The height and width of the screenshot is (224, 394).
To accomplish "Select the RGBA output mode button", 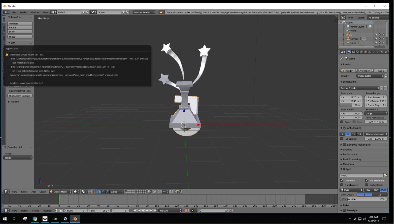I will tap(383, 190).
